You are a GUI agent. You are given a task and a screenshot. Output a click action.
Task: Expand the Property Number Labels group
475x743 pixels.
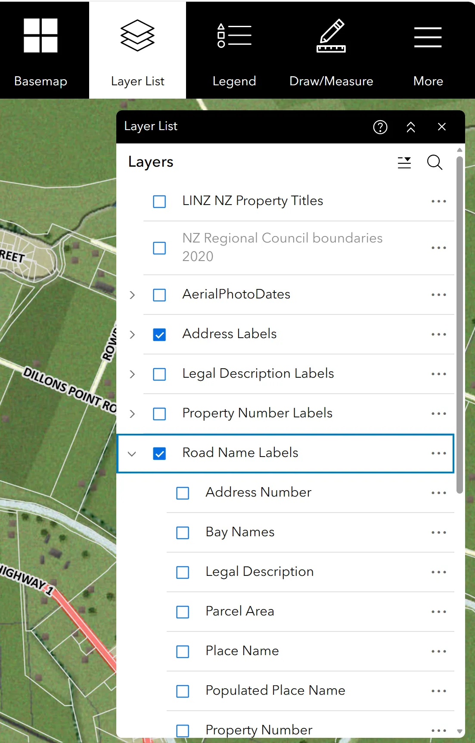pyautogui.click(x=132, y=414)
